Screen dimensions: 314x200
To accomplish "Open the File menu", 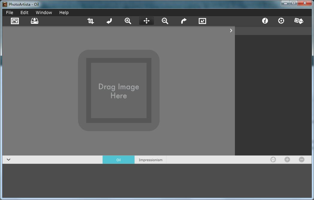I will [10, 13].
